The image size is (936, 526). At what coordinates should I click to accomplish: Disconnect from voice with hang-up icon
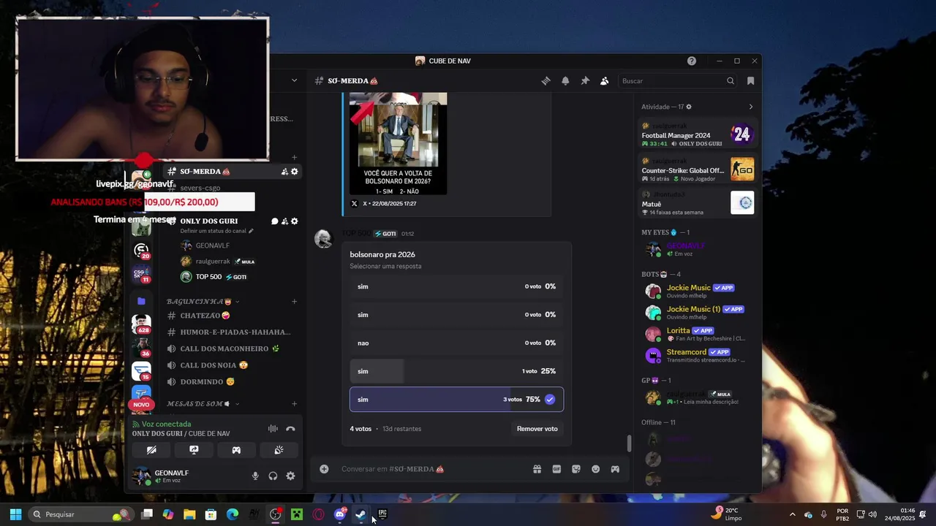290,429
